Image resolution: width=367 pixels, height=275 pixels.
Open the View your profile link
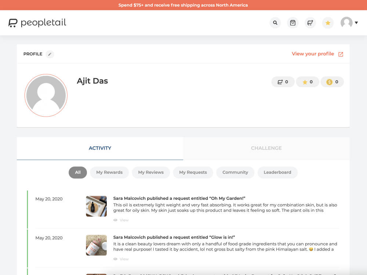pos(313,54)
